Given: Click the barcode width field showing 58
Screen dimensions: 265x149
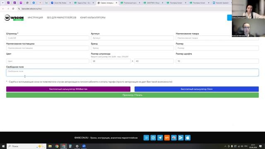Looking at the screenshot, I should [x=111, y=61].
